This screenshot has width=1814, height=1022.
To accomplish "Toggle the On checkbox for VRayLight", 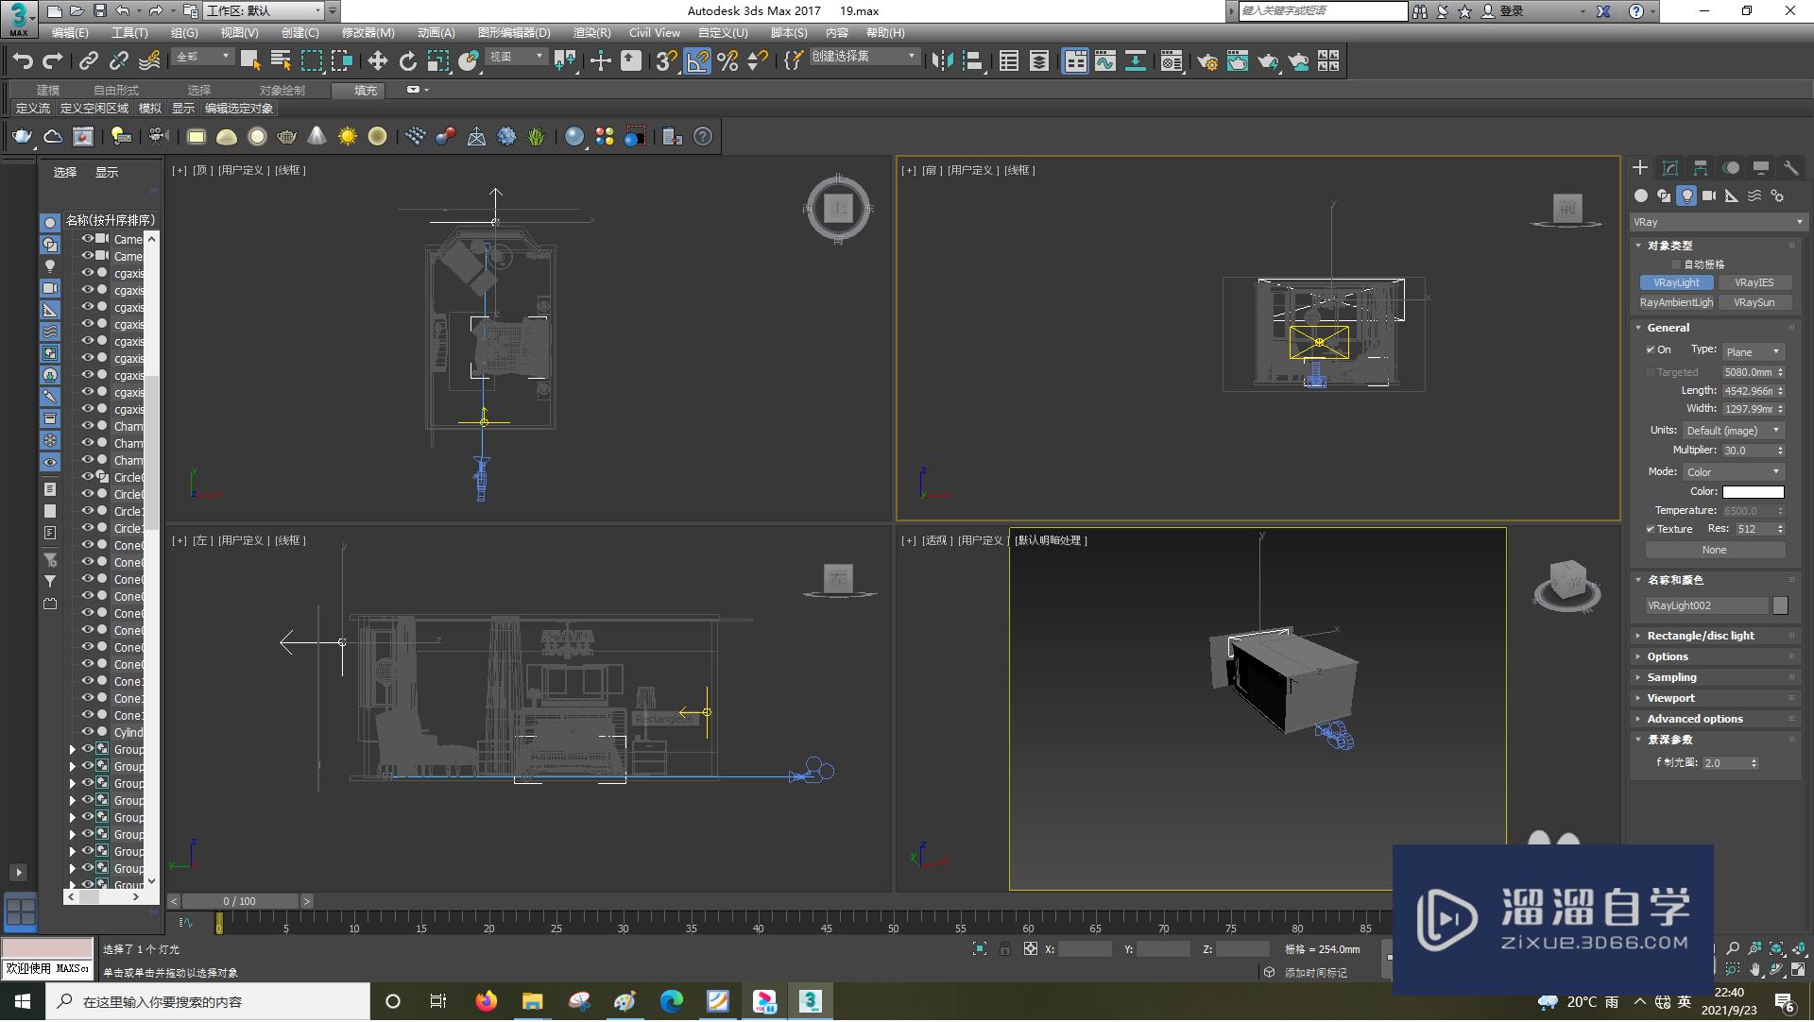I will 1649,349.
